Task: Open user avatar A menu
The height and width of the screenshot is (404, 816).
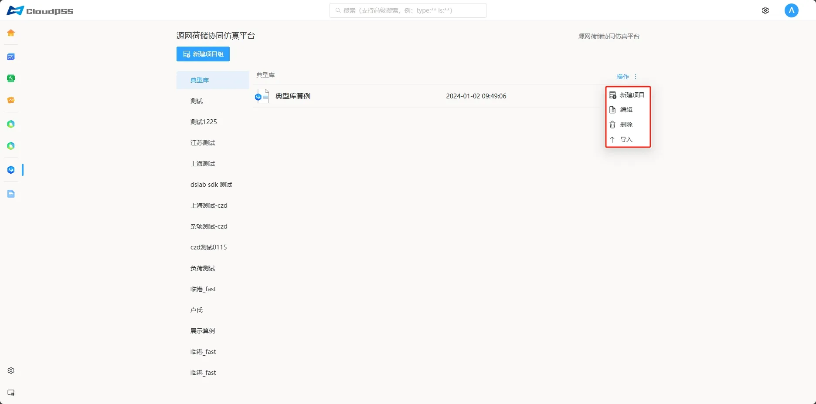Action: [x=791, y=10]
